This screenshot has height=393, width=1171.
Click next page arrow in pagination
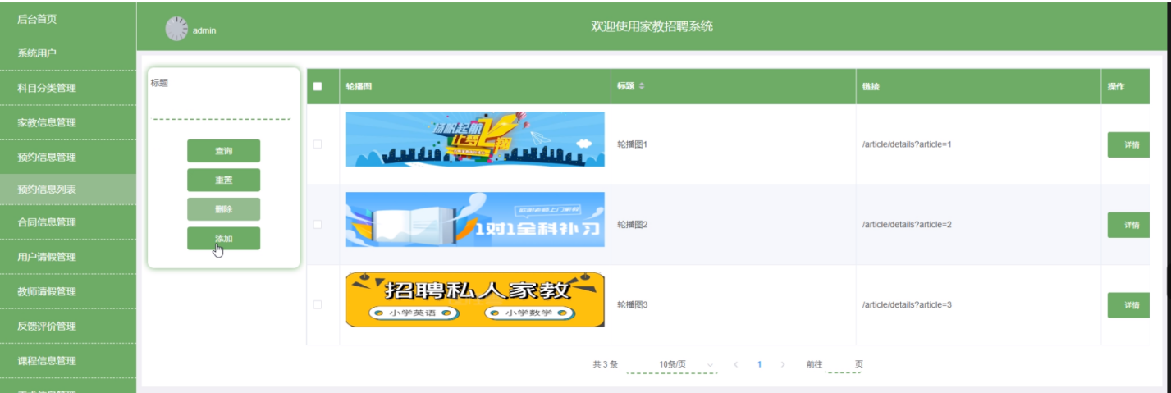click(783, 364)
